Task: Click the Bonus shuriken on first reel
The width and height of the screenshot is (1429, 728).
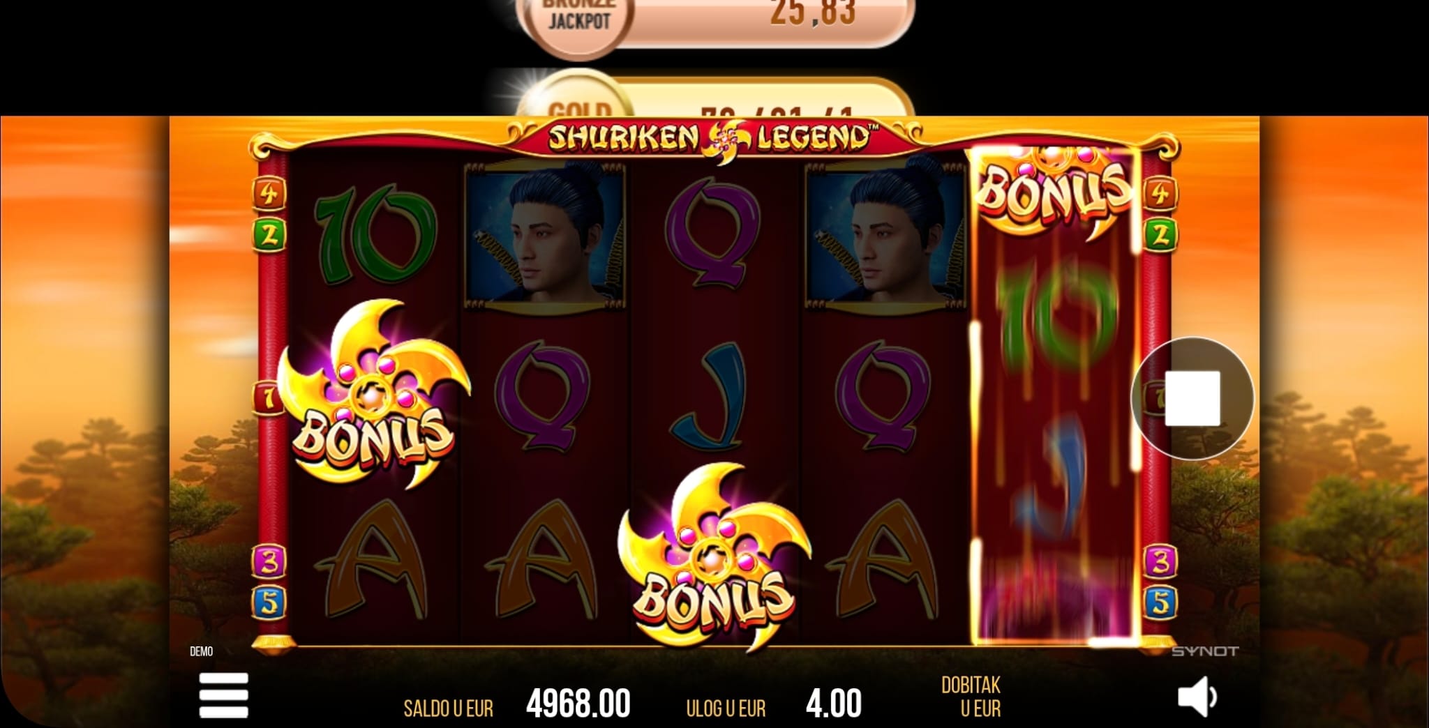Action: pyautogui.click(x=373, y=394)
